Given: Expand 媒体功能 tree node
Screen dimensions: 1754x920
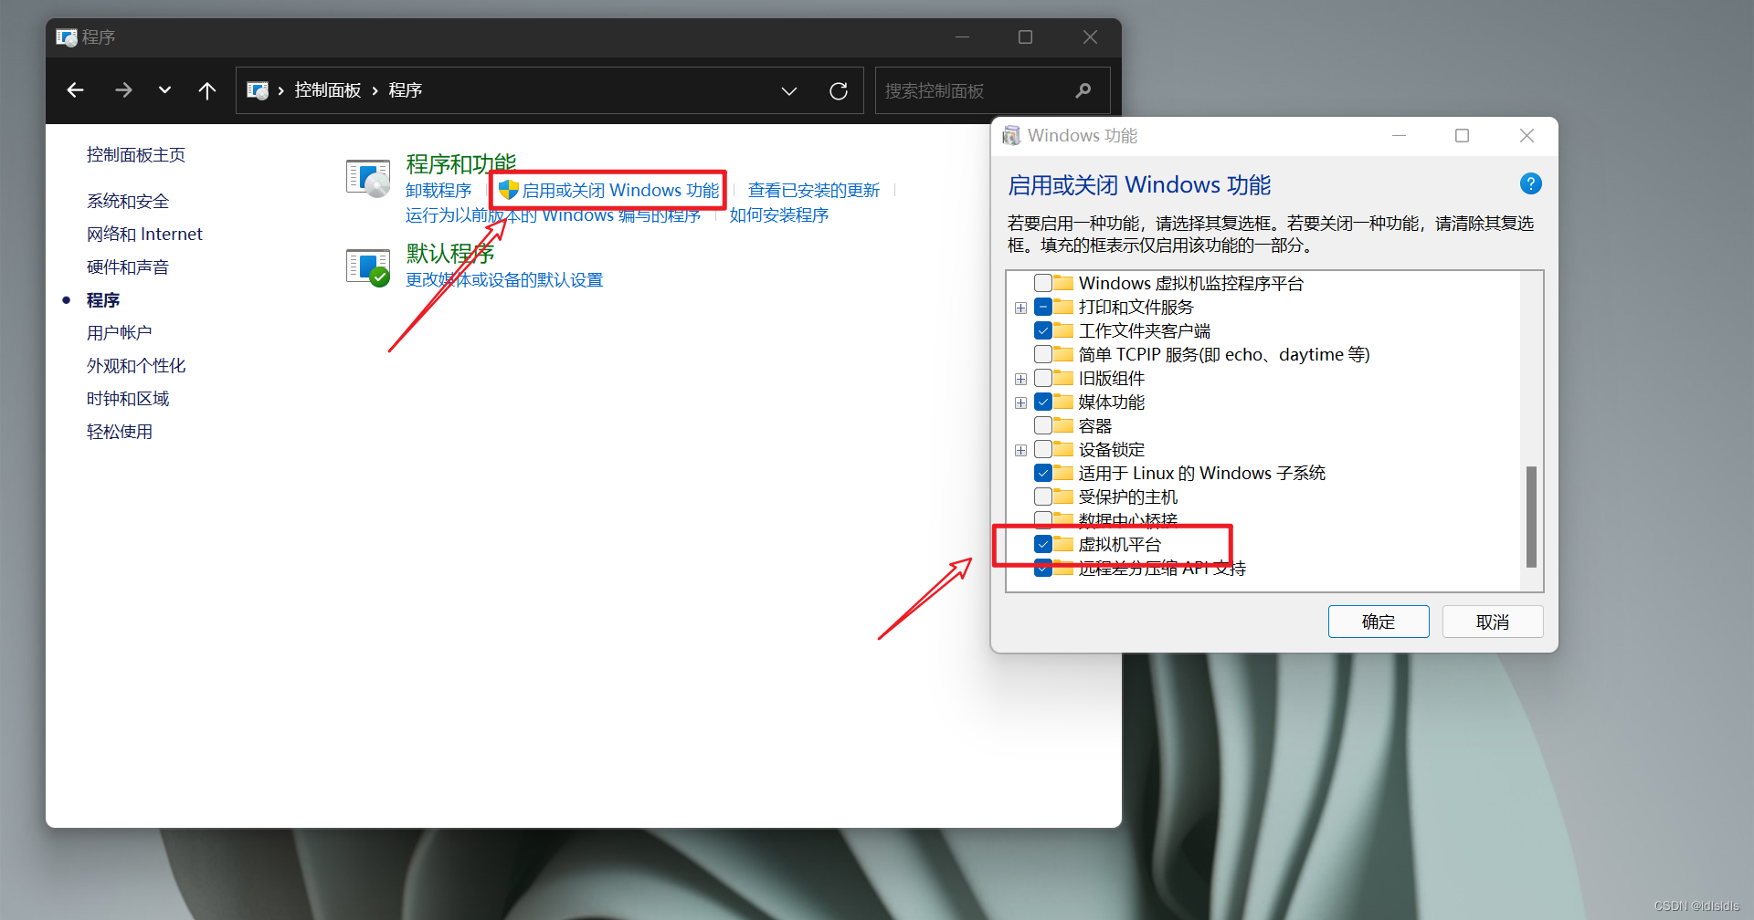Looking at the screenshot, I should pos(1021,402).
